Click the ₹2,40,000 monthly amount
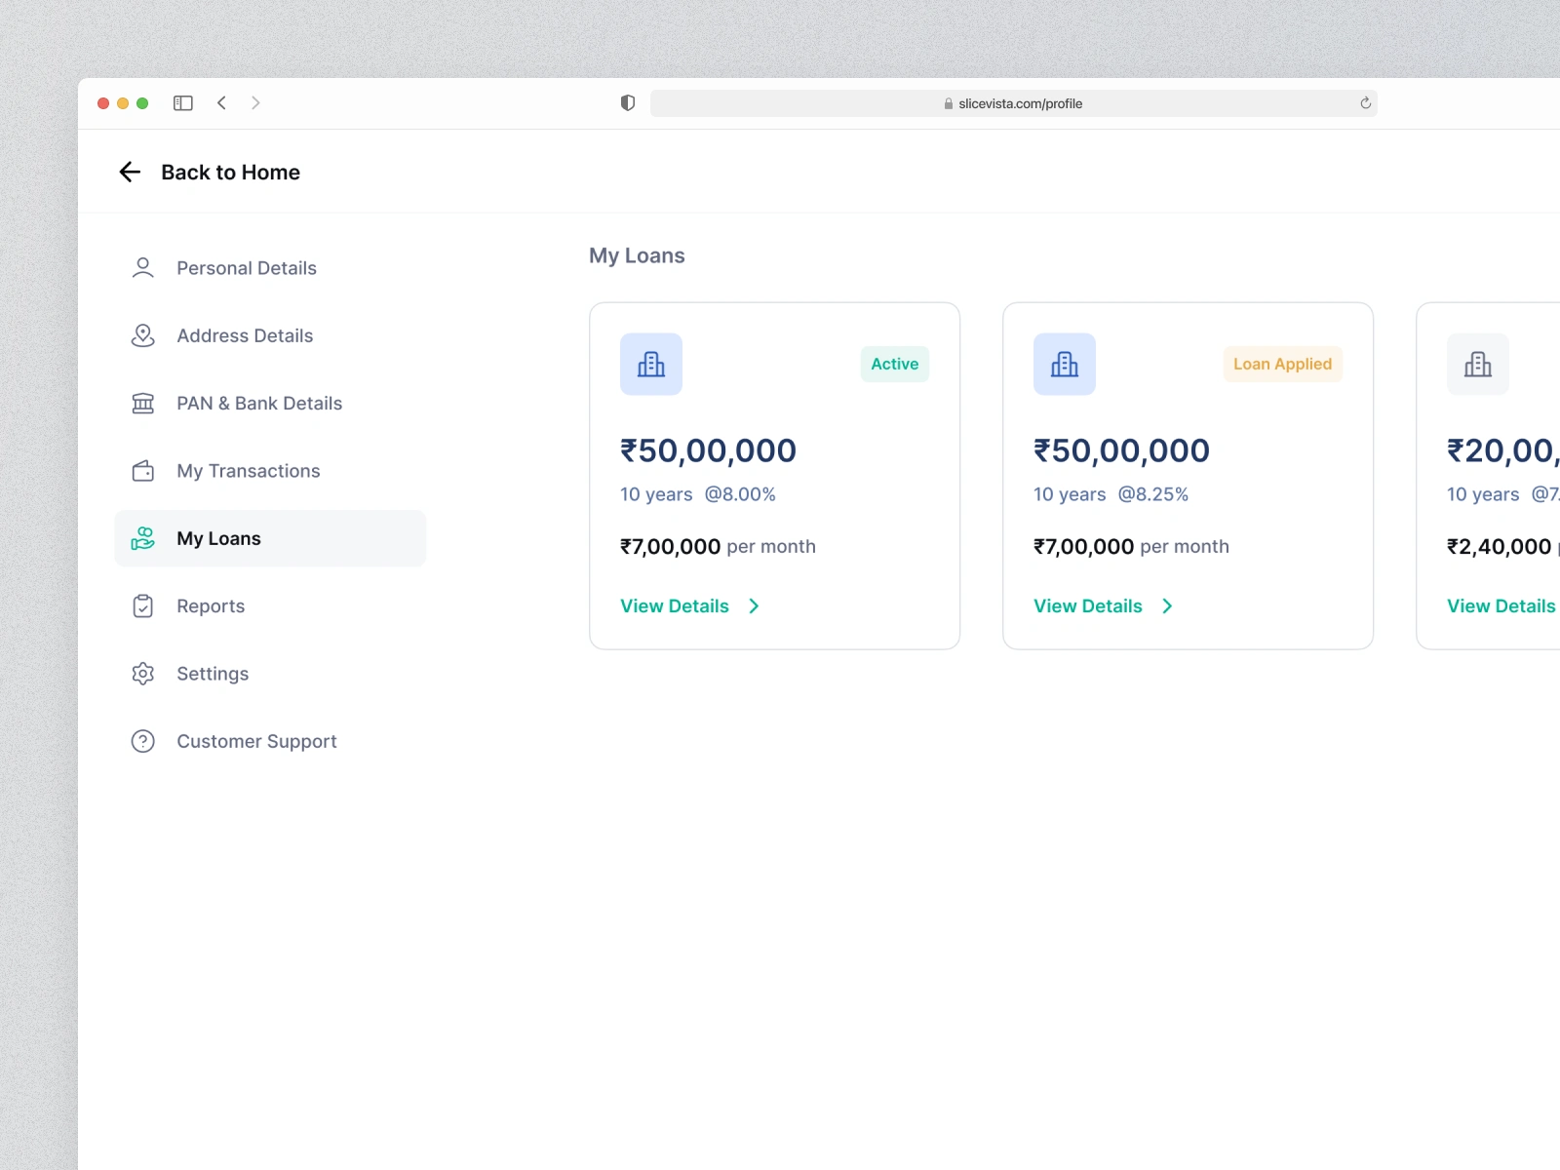Image resolution: width=1560 pixels, height=1170 pixels. coord(1500,547)
